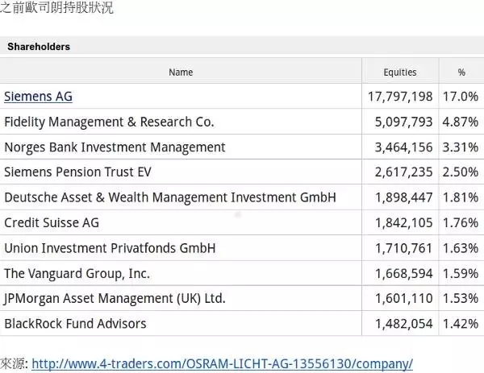Click the Name column header
Image resolution: width=484 pixels, height=373 pixels.
click(x=181, y=73)
